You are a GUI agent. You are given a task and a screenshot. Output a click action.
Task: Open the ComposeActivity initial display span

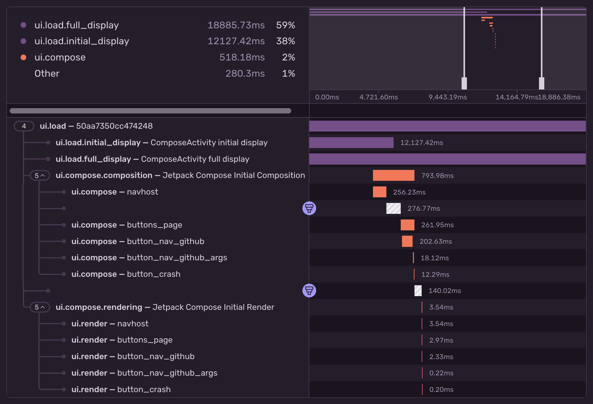(161, 142)
